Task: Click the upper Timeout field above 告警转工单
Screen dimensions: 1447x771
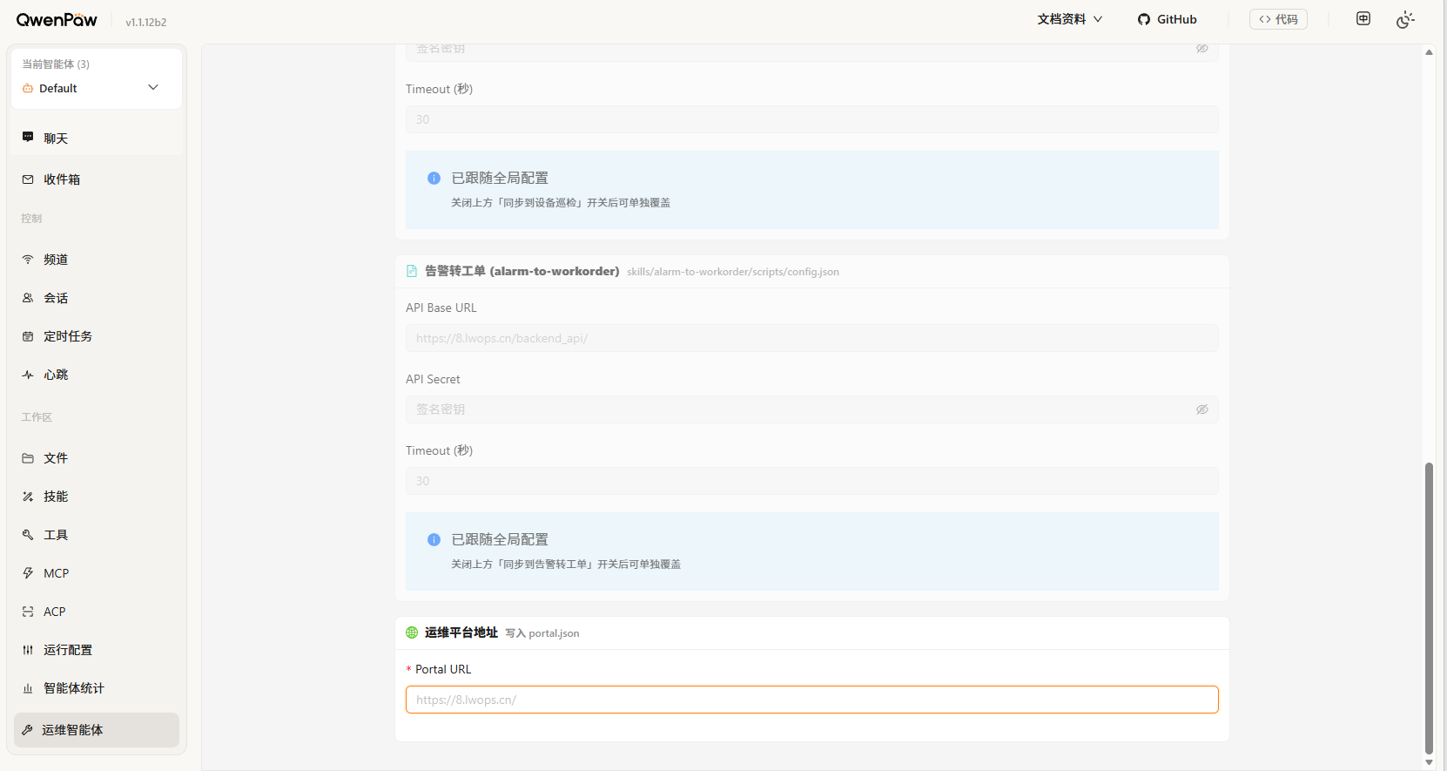Action: click(811, 119)
